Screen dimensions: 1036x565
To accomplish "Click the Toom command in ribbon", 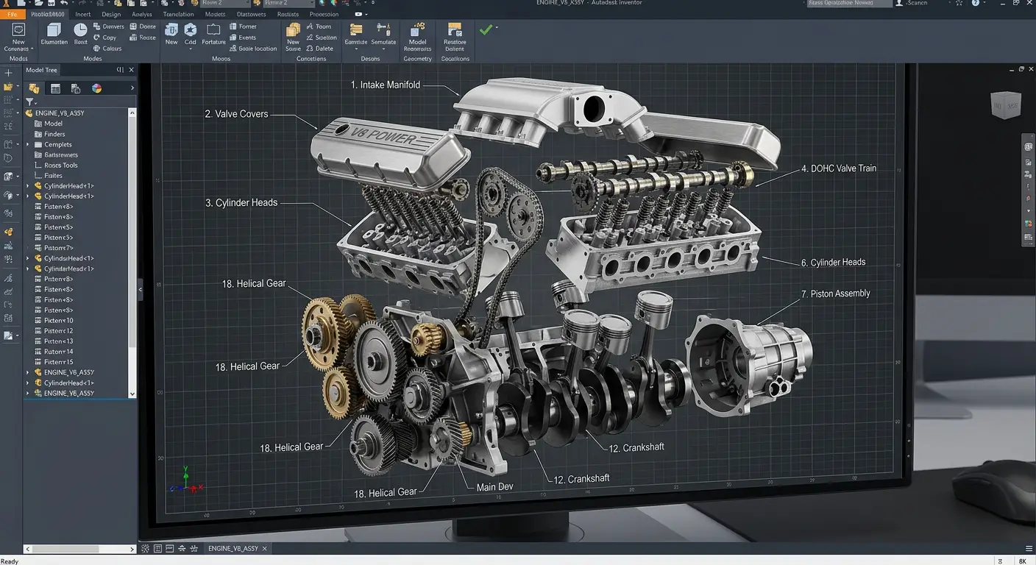I will point(319,26).
